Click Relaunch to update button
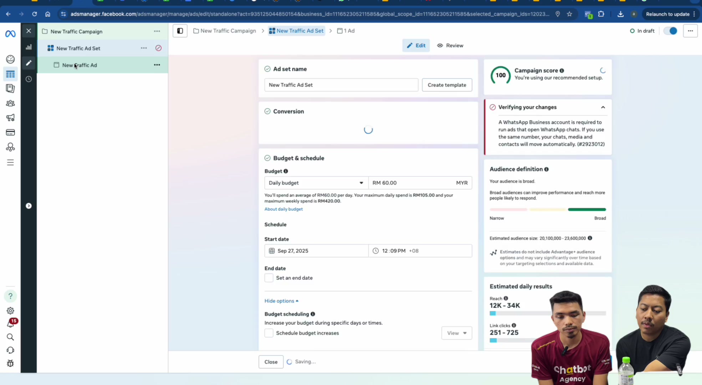This screenshot has height=385, width=702. pos(671,14)
